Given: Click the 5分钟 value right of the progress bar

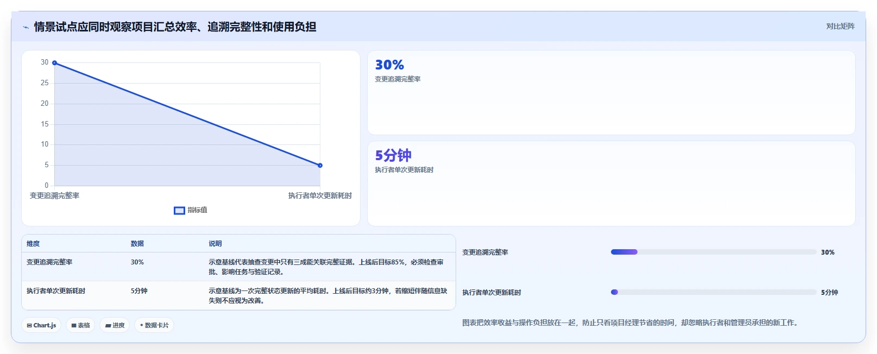Looking at the screenshot, I should click(x=829, y=293).
